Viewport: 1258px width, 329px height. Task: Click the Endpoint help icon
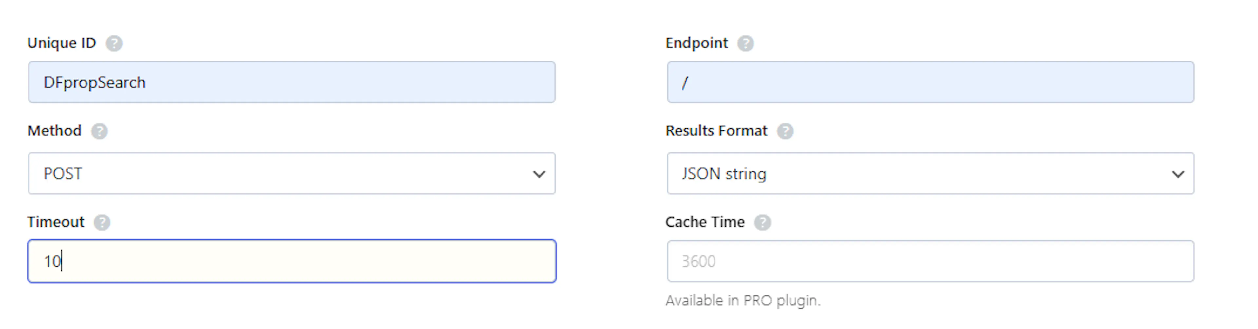(746, 43)
